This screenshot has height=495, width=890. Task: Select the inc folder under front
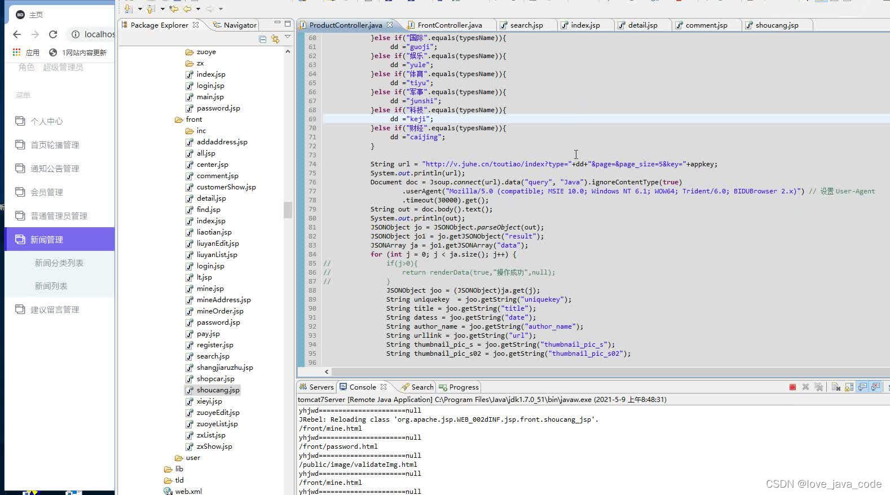[201, 130]
